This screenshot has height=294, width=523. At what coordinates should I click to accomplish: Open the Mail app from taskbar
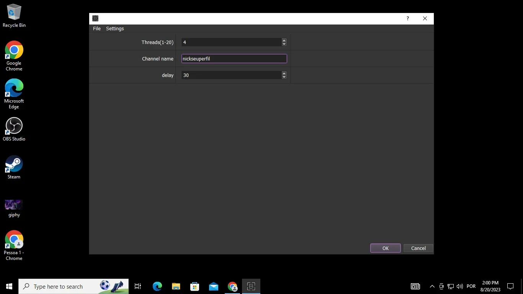coord(214,286)
